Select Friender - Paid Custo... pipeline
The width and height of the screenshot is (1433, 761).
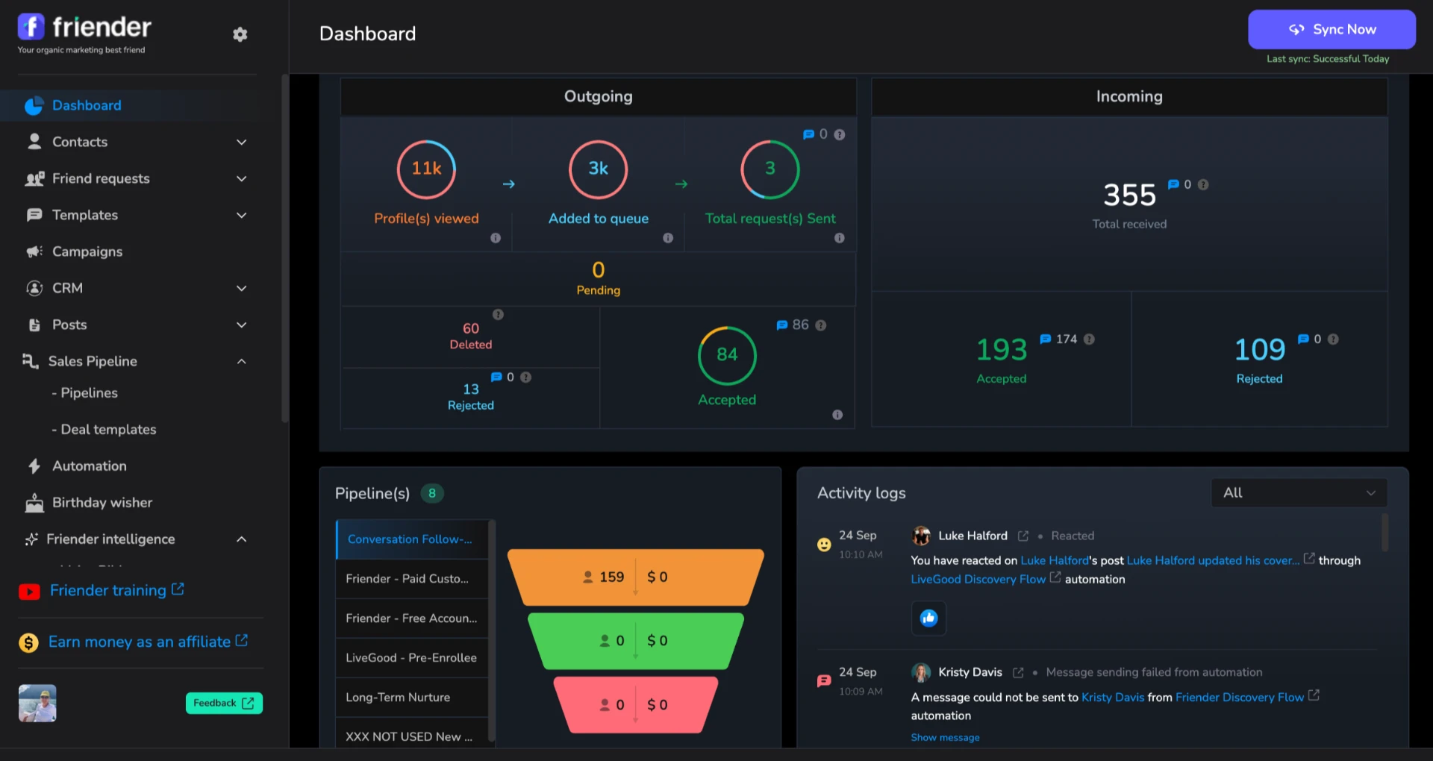(412, 579)
